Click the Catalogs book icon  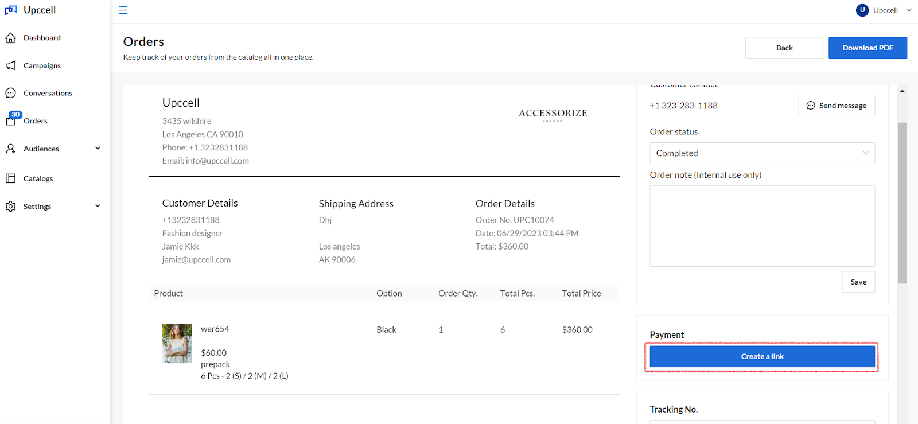10,178
